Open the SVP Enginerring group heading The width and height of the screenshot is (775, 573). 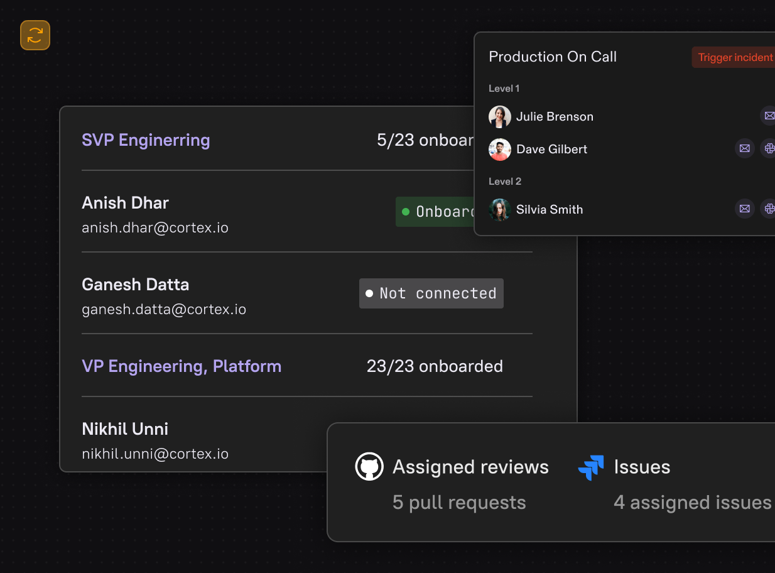146,140
